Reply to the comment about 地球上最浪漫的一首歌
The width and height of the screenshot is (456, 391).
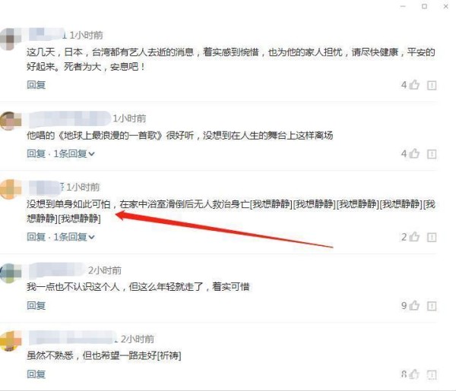(x=36, y=153)
